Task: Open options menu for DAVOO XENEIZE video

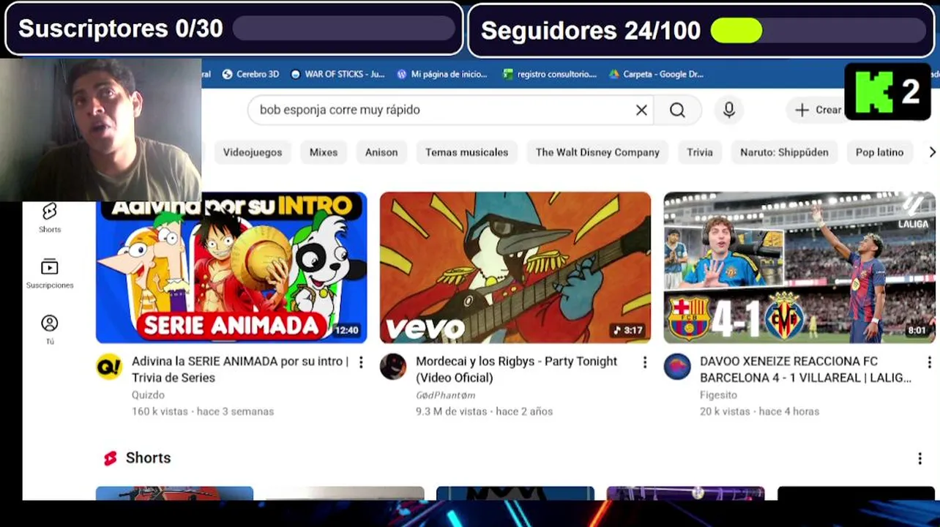Action: pos(929,362)
